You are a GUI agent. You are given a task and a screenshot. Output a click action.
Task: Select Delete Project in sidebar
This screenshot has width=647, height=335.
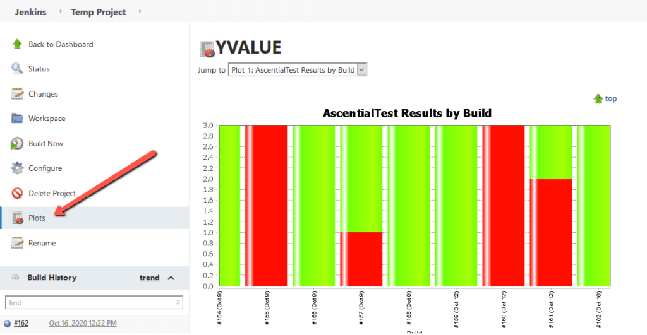[52, 193]
